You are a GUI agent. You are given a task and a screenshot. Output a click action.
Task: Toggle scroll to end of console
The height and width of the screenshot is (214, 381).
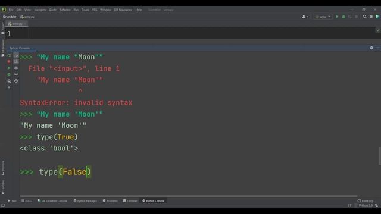pos(16,62)
